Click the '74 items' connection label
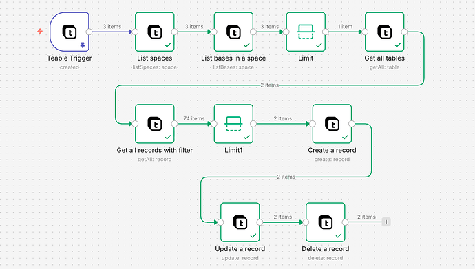This screenshot has width=475, height=269. click(x=194, y=118)
